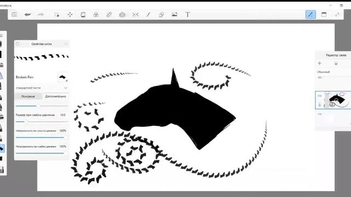Activate the Selection tool
This screenshot has width=351, height=197.
tap(57, 15)
